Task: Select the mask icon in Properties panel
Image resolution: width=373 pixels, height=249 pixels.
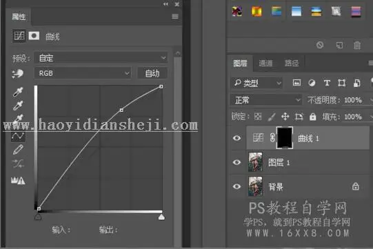Action: click(x=34, y=36)
